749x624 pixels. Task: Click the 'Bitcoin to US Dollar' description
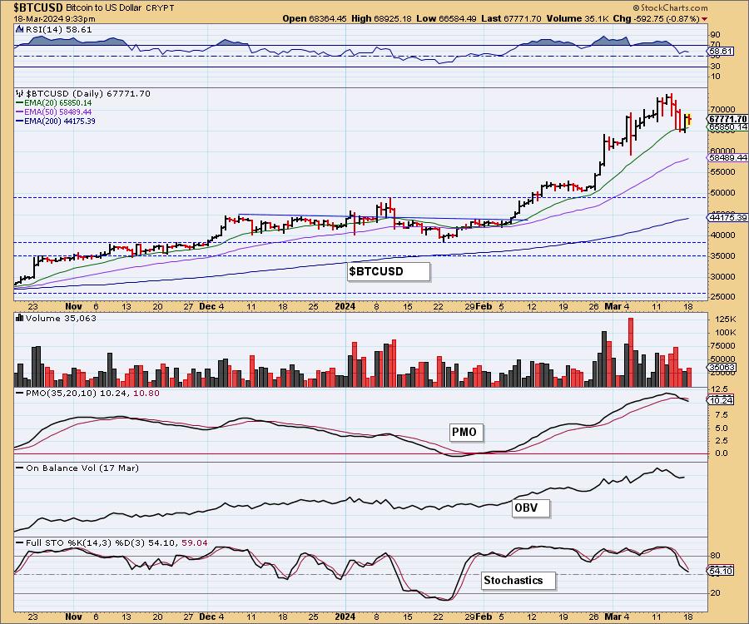(102, 8)
